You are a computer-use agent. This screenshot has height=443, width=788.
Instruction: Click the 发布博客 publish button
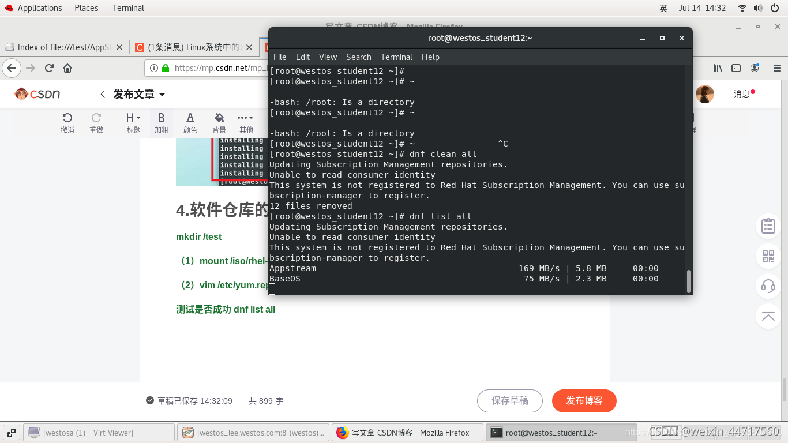584,400
